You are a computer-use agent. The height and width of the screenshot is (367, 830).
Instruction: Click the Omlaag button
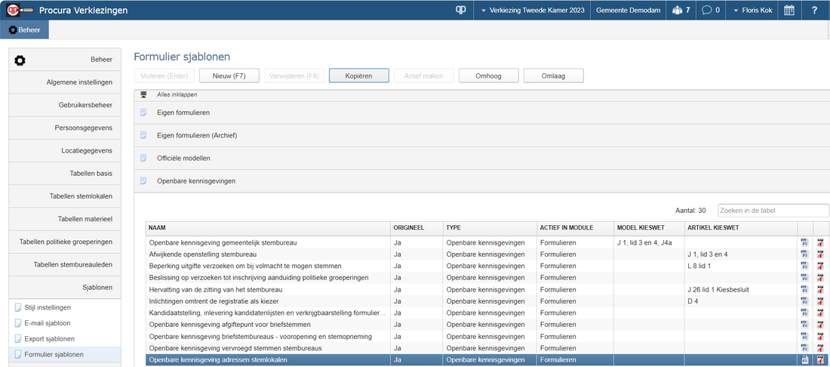[554, 76]
